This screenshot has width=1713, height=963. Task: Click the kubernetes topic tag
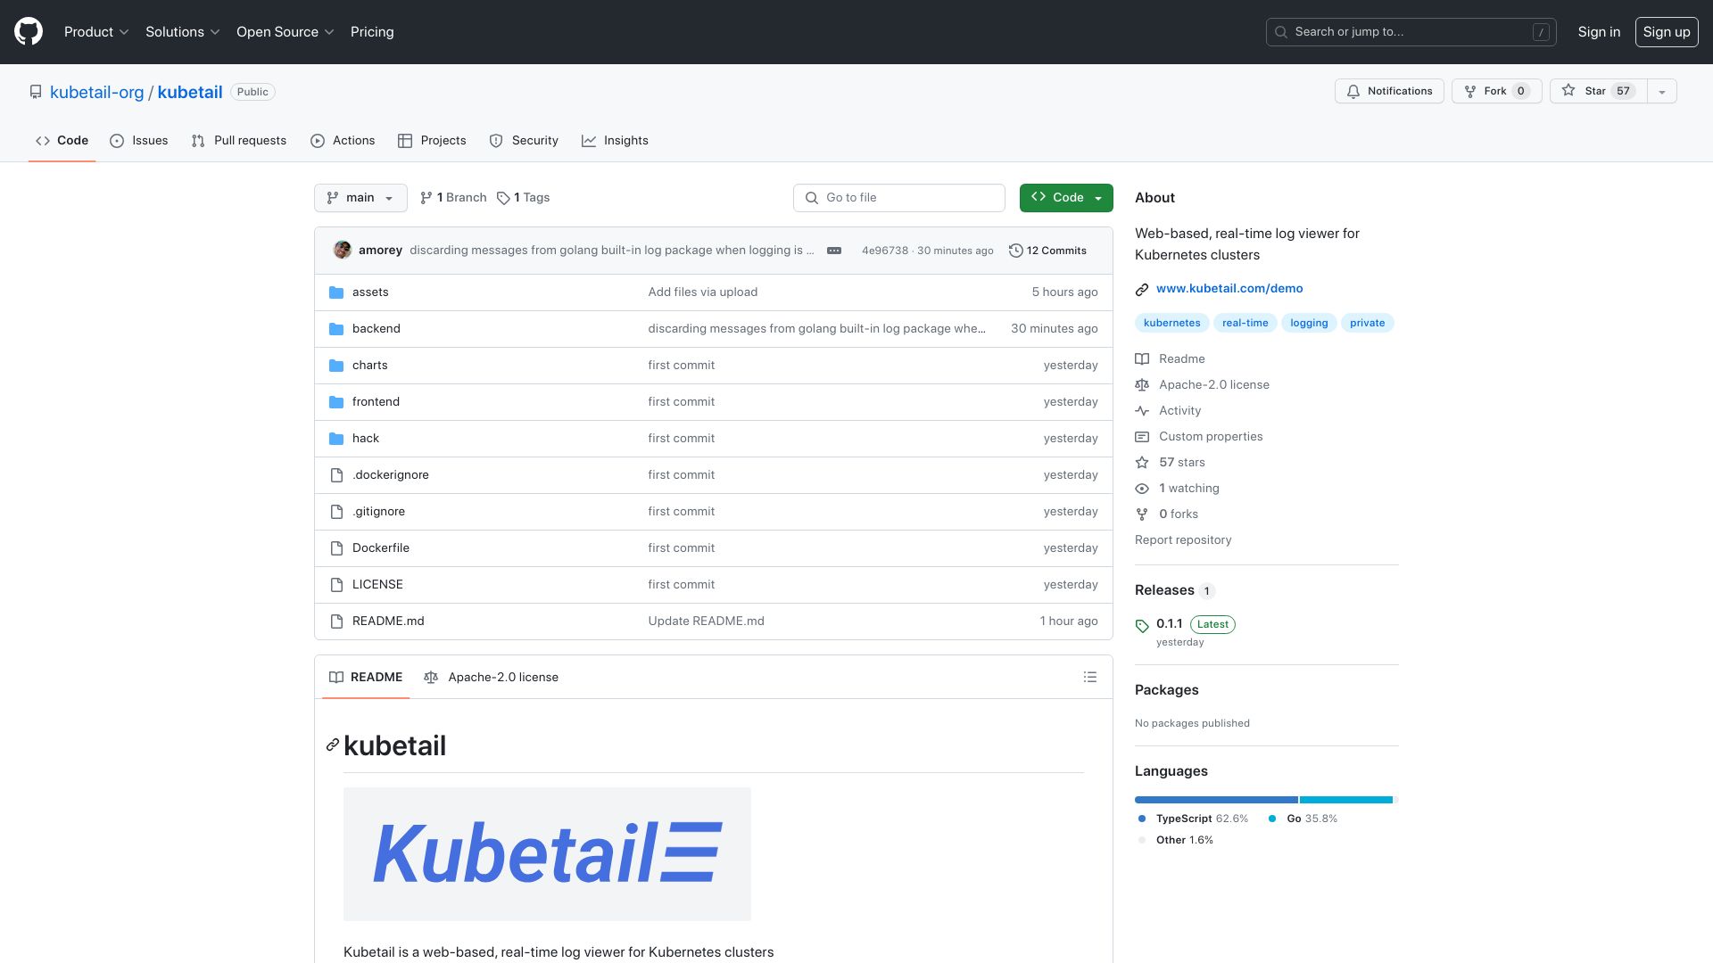pos(1171,323)
